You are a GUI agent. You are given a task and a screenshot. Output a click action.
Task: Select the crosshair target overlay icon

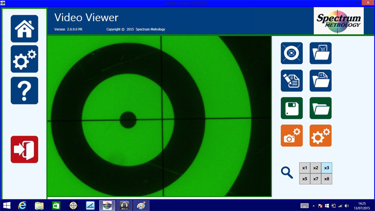[x=292, y=53]
